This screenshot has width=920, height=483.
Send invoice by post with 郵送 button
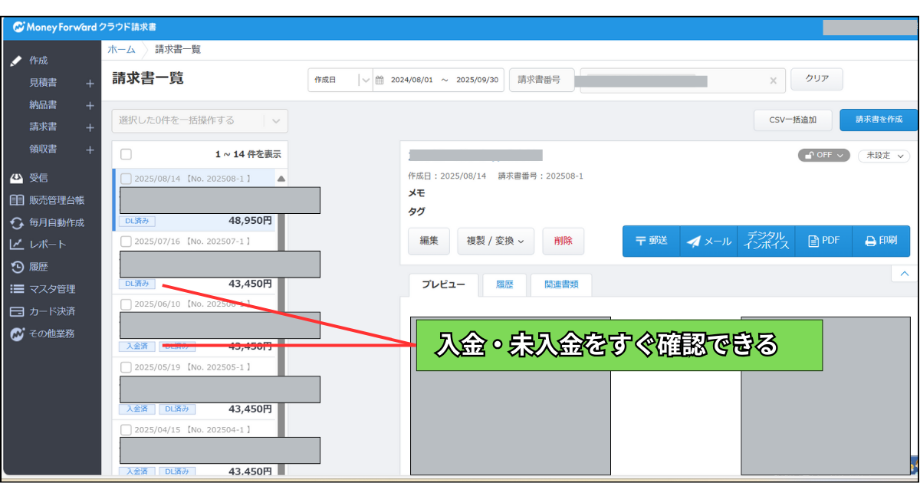tap(651, 241)
